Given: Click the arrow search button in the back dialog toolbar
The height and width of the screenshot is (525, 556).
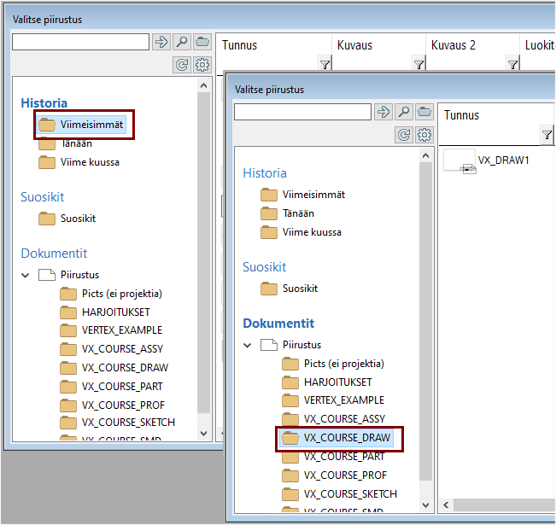Looking at the screenshot, I should [x=161, y=42].
